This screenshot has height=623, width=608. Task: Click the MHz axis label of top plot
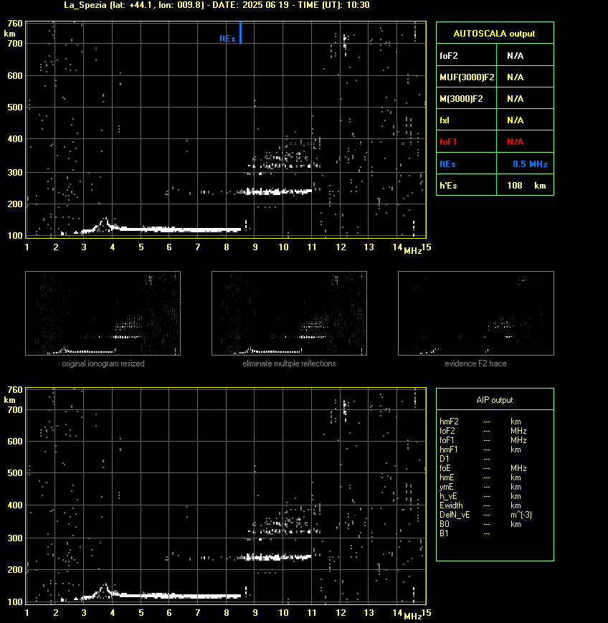(412, 251)
